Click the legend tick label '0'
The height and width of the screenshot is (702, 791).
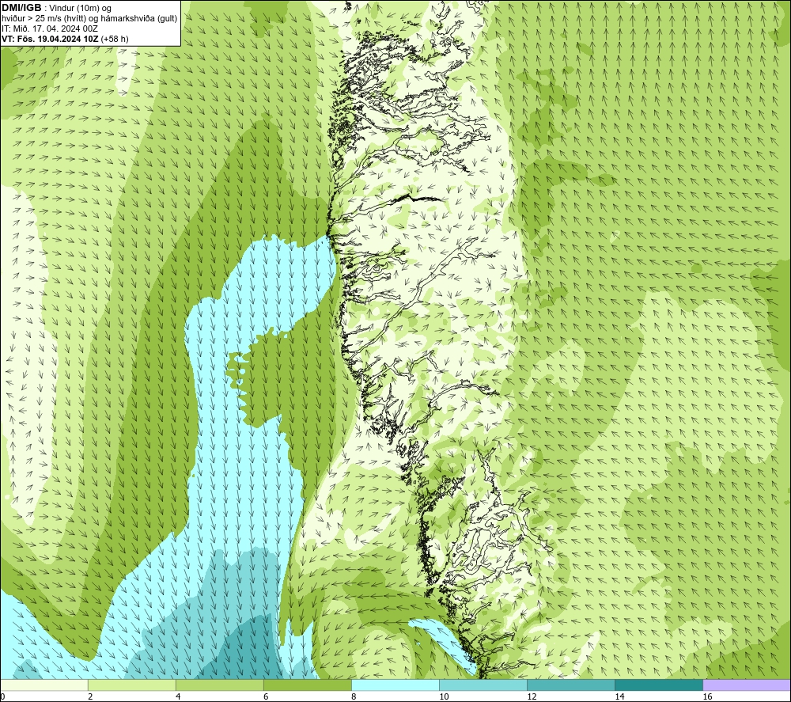pos(2,697)
